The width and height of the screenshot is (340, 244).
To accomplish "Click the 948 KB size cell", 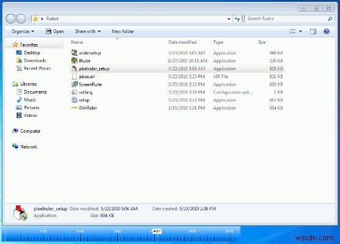I will pos(276,53).
